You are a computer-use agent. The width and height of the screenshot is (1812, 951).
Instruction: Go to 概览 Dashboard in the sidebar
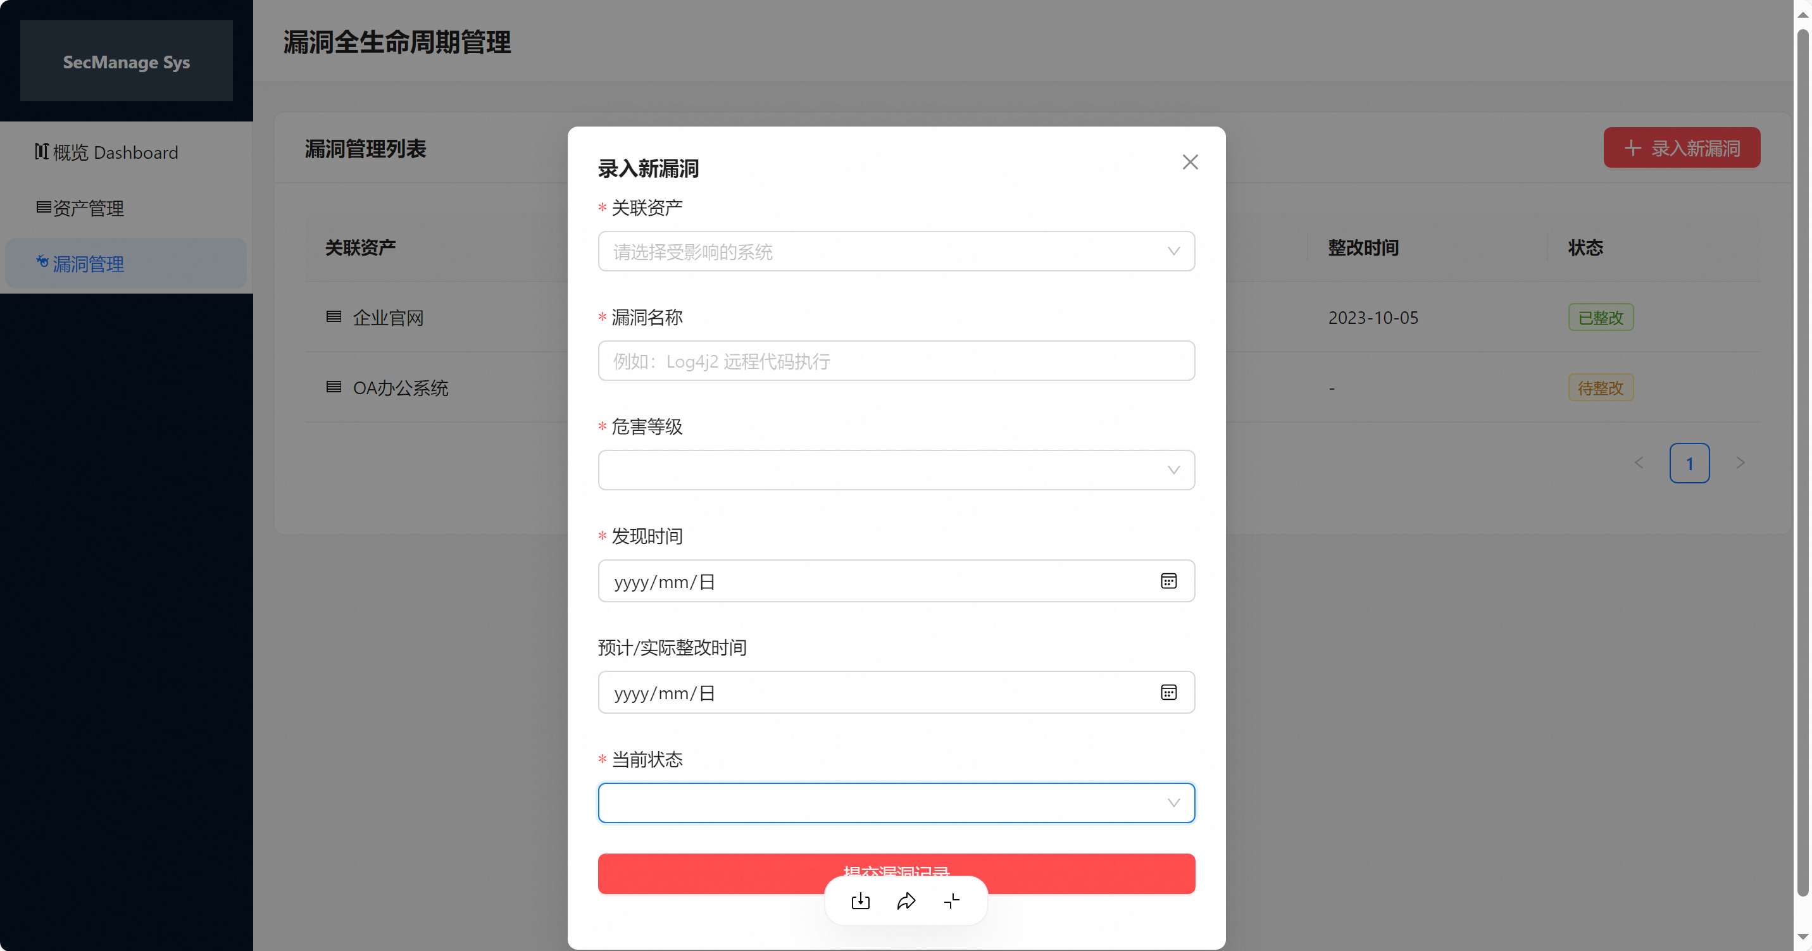pos(126,152)
